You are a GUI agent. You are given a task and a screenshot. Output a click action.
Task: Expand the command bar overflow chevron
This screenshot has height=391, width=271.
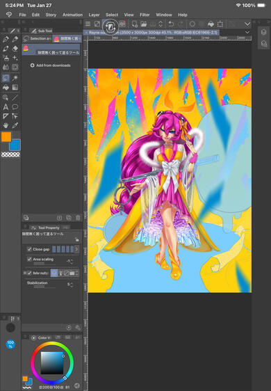click(x=247, y=24)
